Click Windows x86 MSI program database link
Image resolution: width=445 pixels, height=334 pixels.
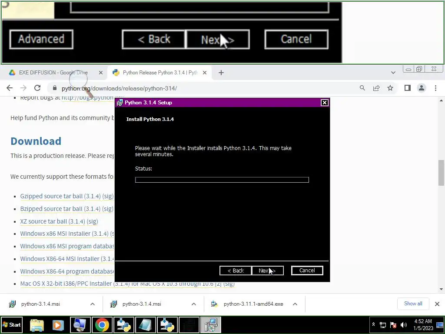67,246
